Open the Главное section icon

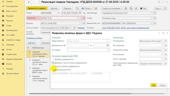tap(3, 2)
